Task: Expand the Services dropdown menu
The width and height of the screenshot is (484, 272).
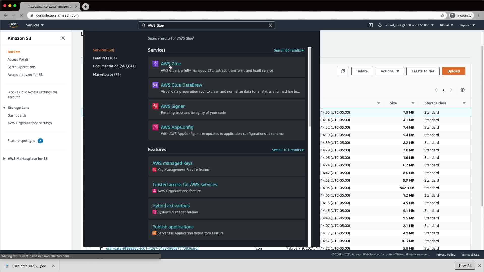Action: (35, 25)
